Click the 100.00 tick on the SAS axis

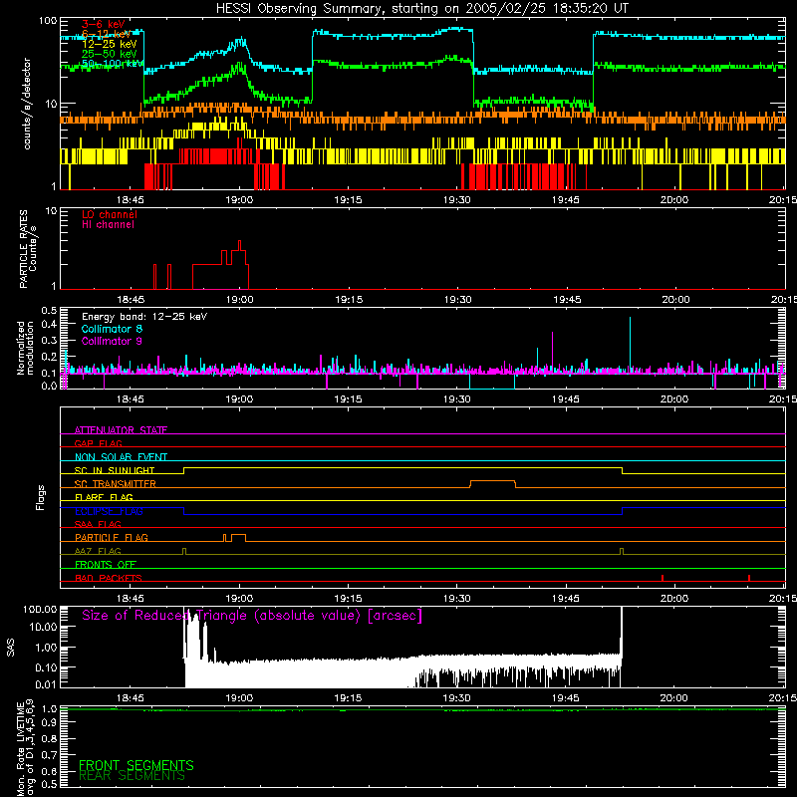[x=40, y=610]
